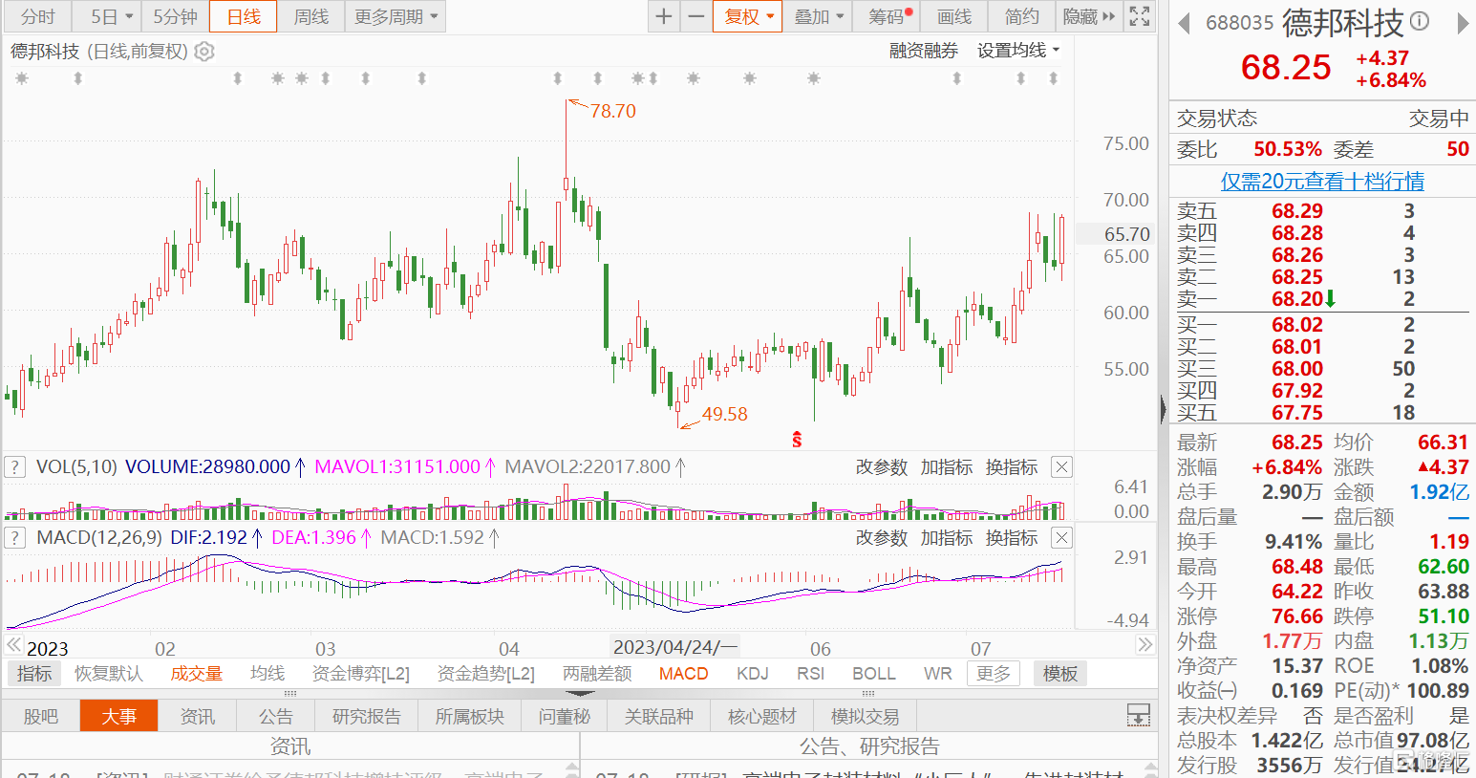Open chart settings gear next to 德邦科技
The width and height of the screenshot is (1476, 778).
(204, 52)
